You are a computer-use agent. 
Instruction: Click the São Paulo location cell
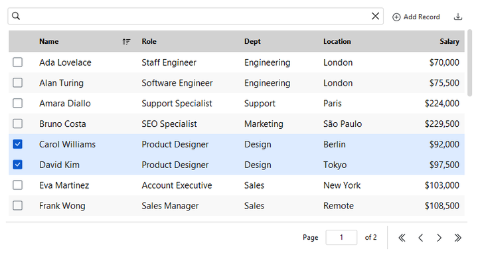pyautogui.click(x=343, y=124)
